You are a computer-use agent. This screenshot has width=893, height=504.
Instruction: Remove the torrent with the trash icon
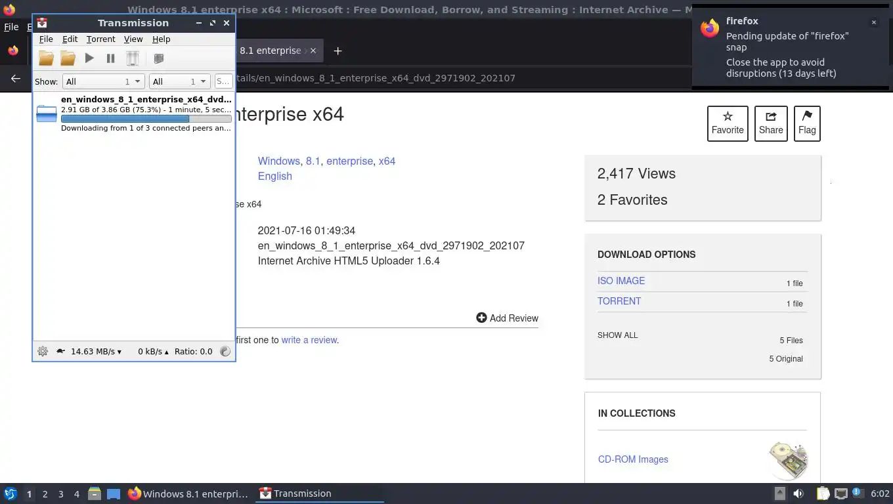pos(133,58)
